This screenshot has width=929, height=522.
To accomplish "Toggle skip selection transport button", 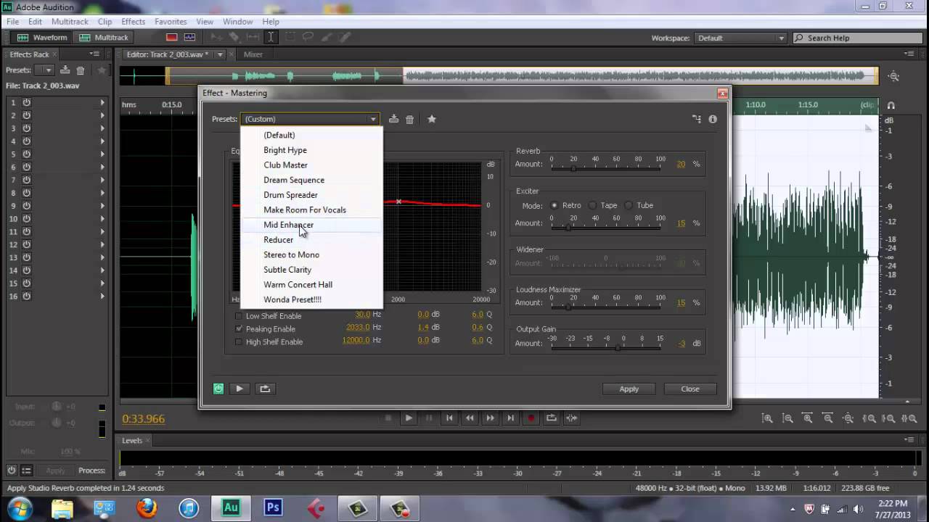I will coord(572,418).
